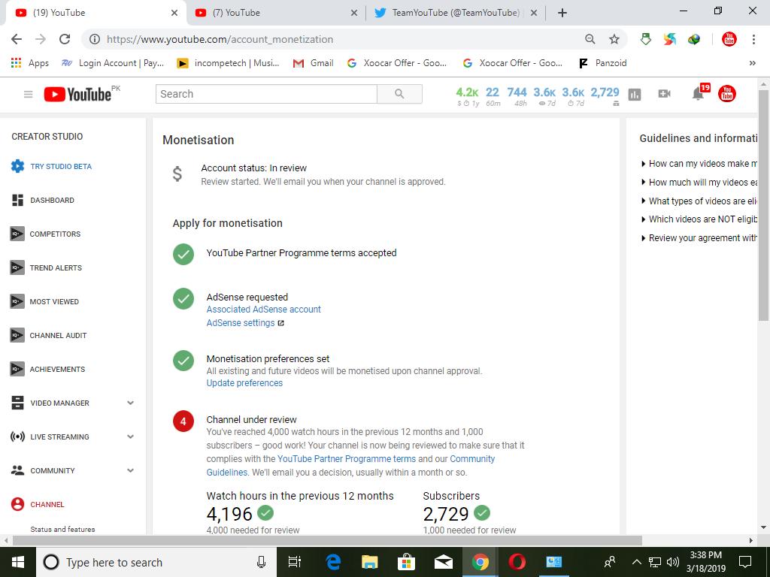Click the site info icon in address bar
Image resolution: width=770 pixels, height=577 pixels.
[95, 39]
